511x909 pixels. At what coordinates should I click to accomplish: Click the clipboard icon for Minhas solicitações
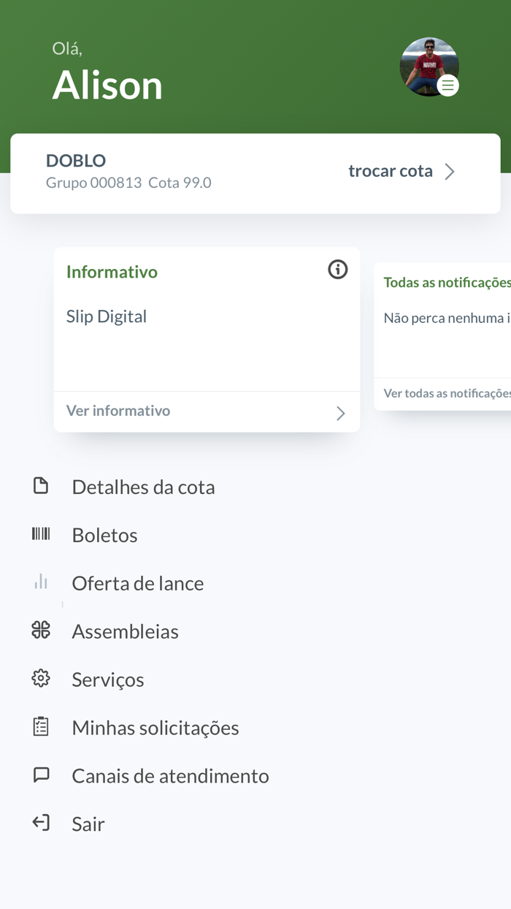(42, 726)
